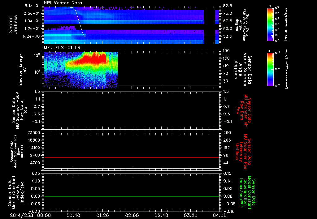Click the "152" telemetry position tick
This screenshot has width=317, height=219.
227,148
